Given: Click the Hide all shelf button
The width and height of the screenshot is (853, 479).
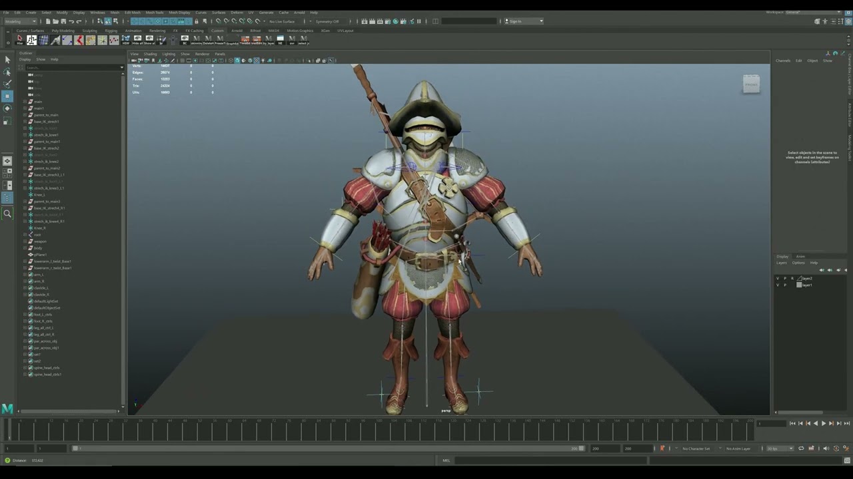Looking at the screenshot, I should pyautogui.click(x=137, y=40).
